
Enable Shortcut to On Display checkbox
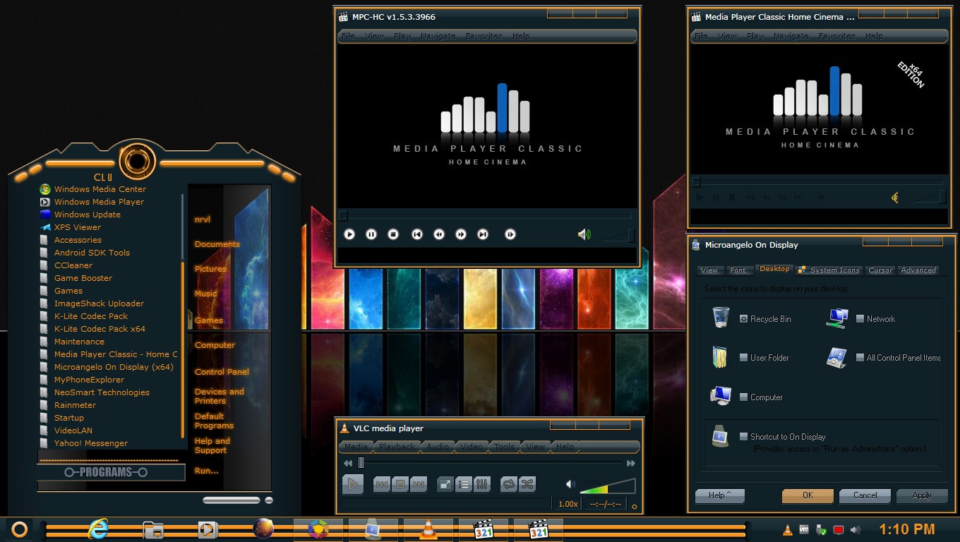pyautogui.click(x=743, y=437)
